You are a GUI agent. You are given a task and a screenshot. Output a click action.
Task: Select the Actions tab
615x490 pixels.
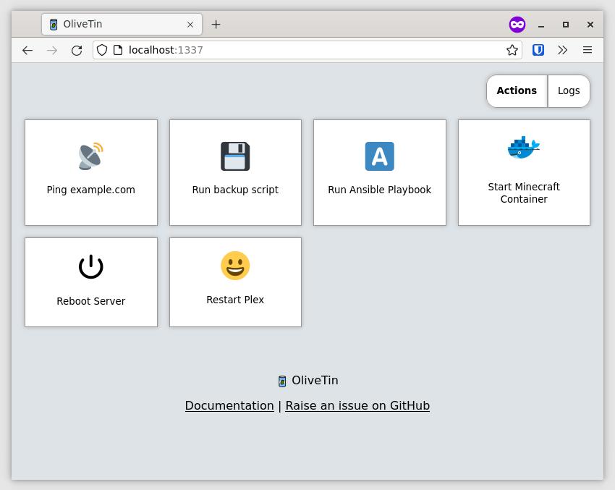tap(517, 90)
